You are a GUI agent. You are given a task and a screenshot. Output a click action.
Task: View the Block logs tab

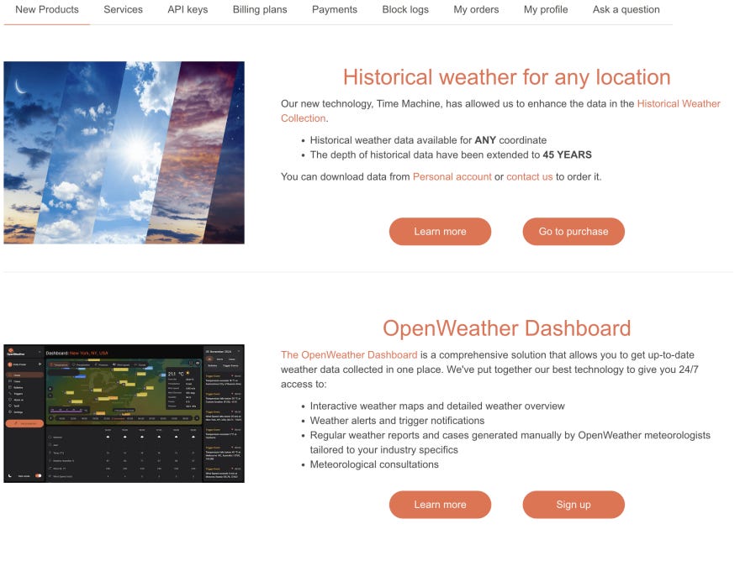(405, 9)
